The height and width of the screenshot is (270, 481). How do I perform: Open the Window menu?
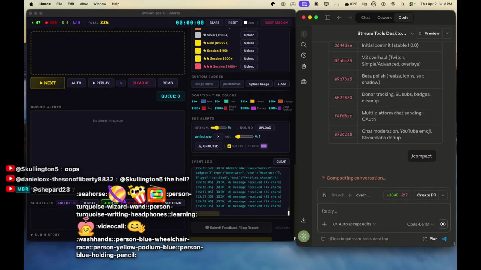100,4
